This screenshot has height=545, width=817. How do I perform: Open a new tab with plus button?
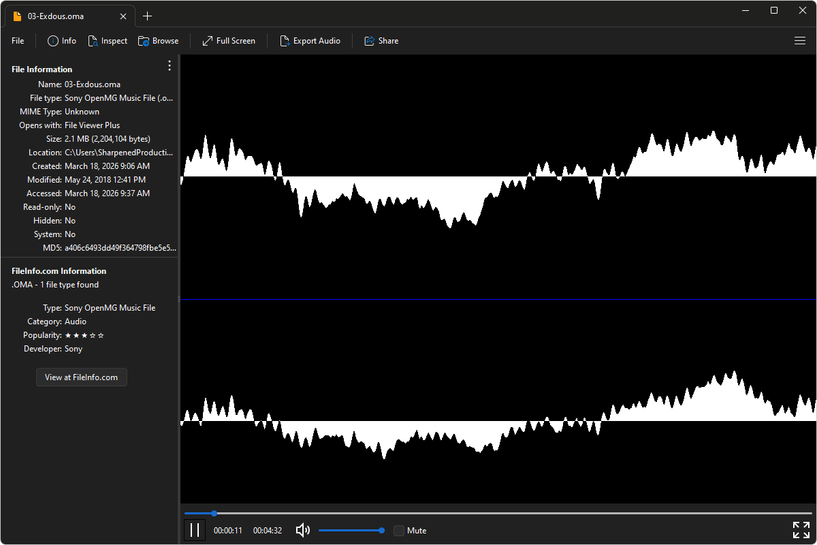pos(147,16)
